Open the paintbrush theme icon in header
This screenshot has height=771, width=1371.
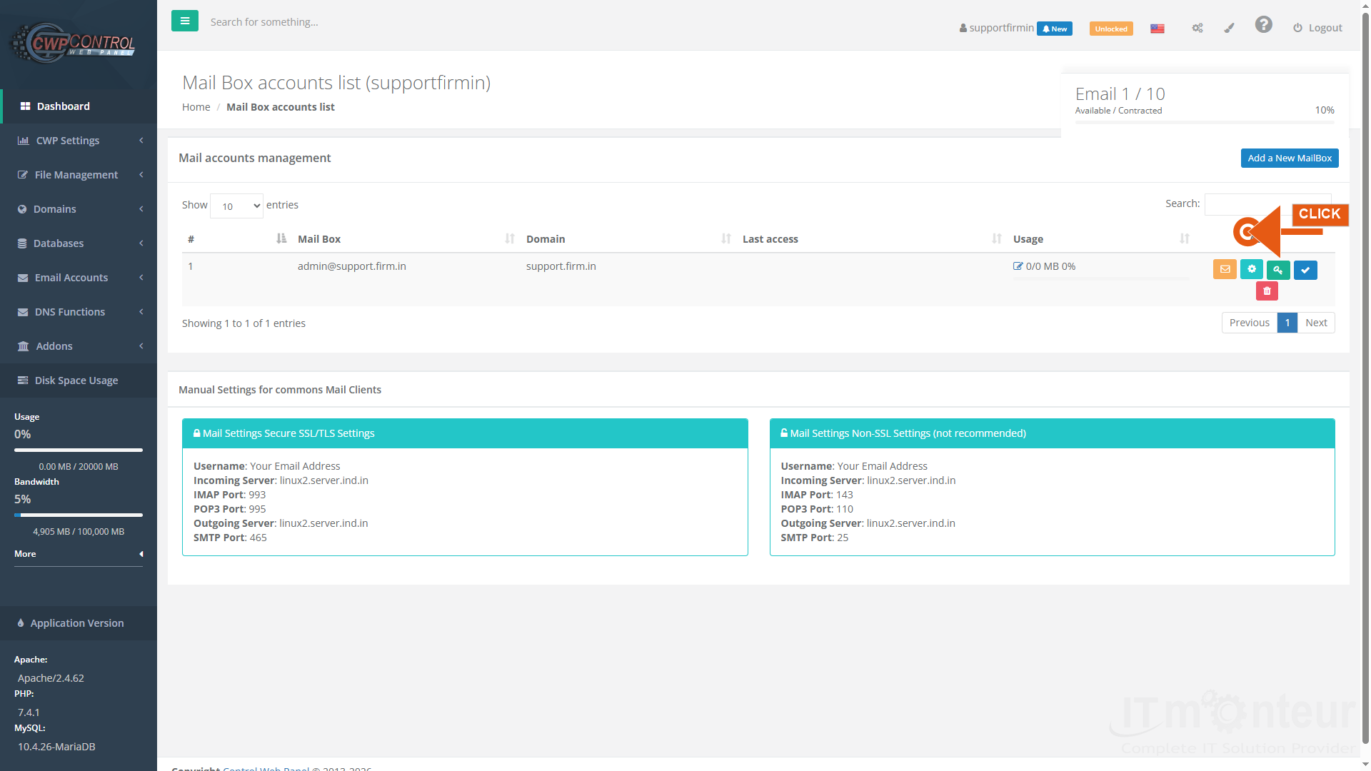1229,29
